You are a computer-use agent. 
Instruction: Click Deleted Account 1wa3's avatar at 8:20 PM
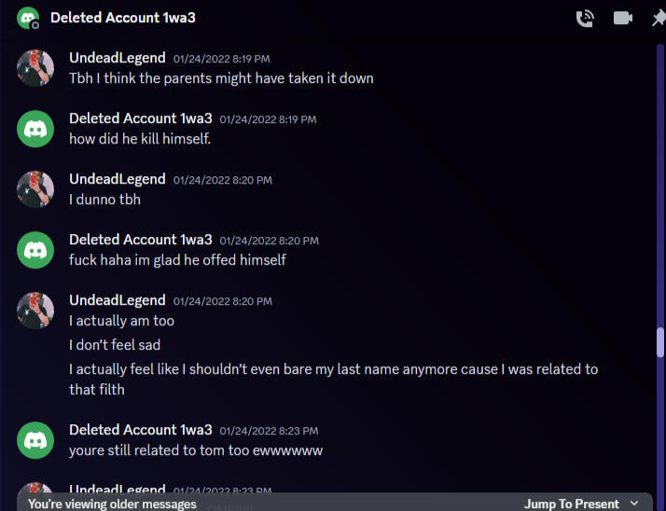pyautogui.click(x=35, y=250)
